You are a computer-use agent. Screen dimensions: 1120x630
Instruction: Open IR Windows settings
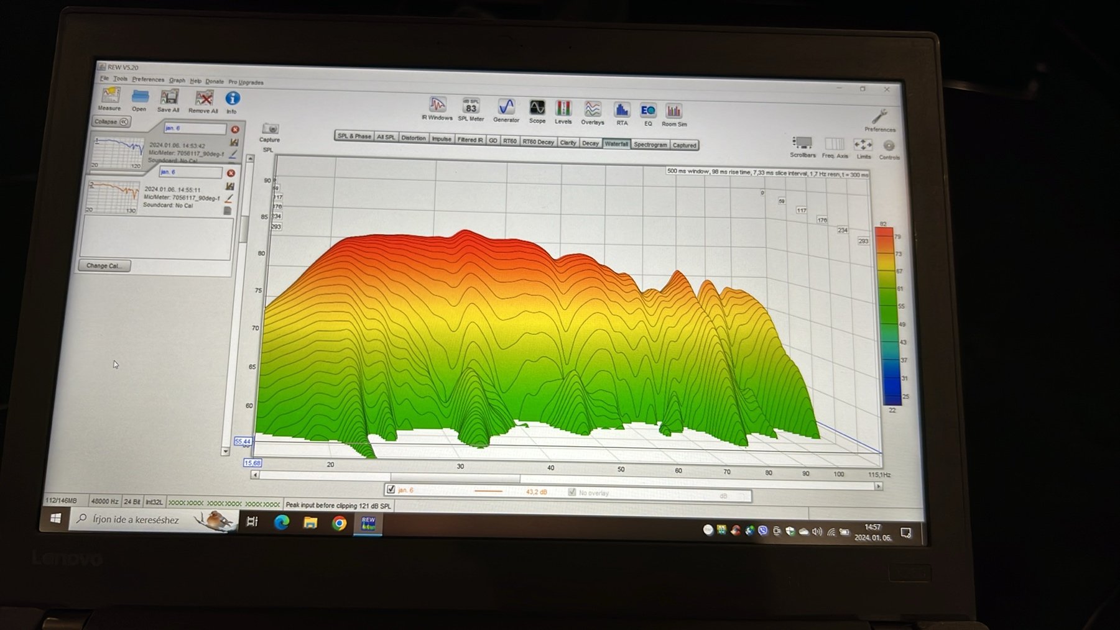tap(437, 107)
